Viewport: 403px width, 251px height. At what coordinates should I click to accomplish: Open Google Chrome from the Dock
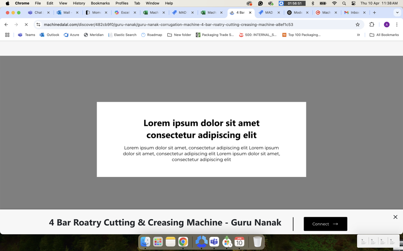pos(183,242)
